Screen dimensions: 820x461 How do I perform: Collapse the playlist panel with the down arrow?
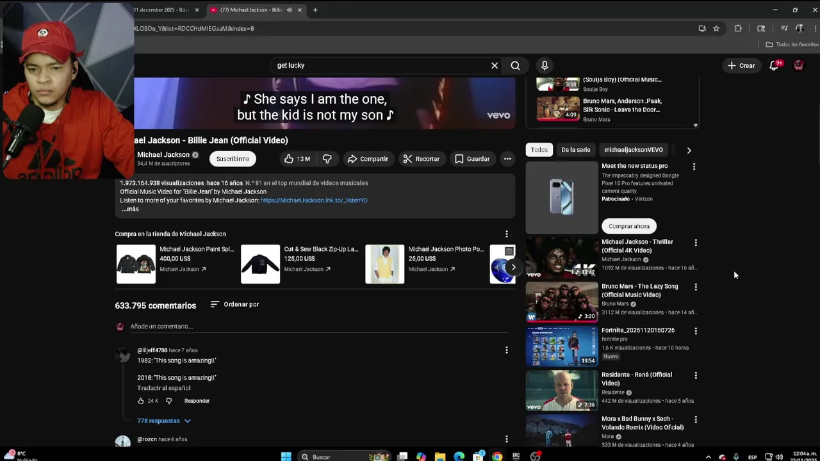tap(695, 125)
